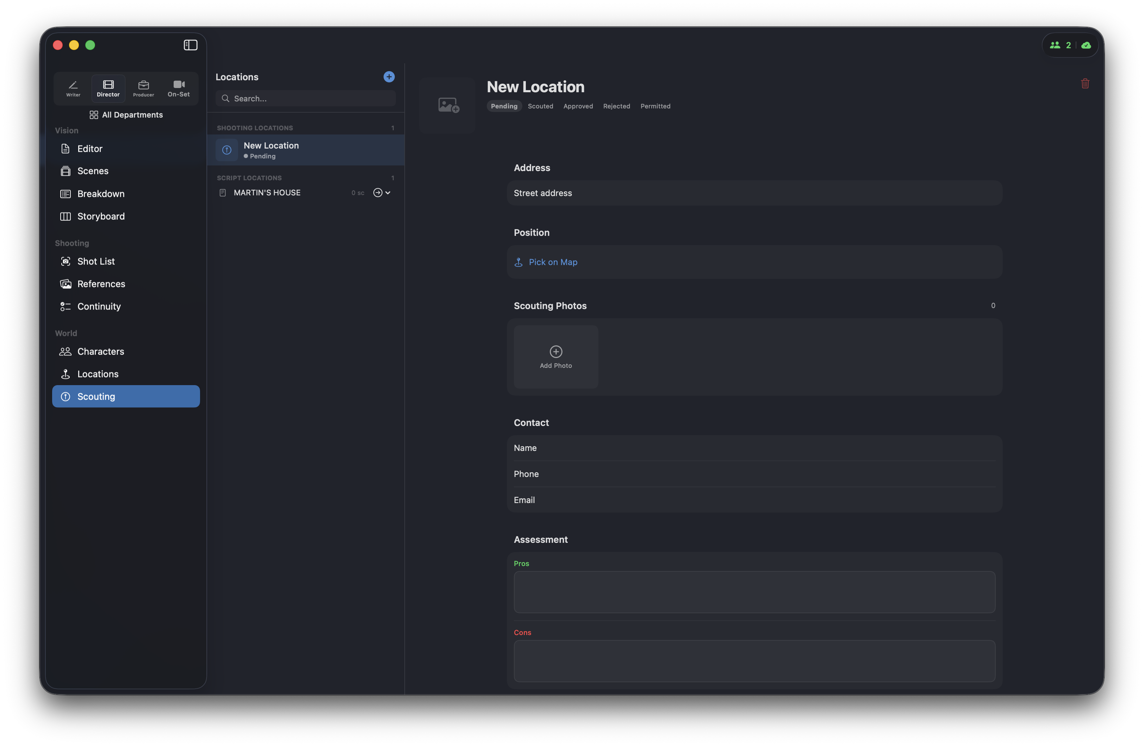Select the Producer department tab
Screen dimensions: 1144x747
[143, 88]
